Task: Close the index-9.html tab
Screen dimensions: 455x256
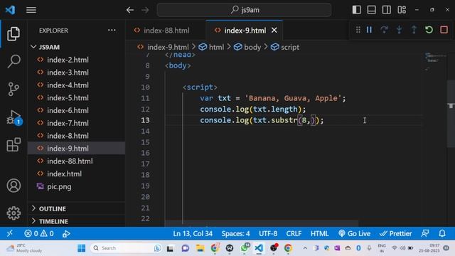Action: coord(274,30)
